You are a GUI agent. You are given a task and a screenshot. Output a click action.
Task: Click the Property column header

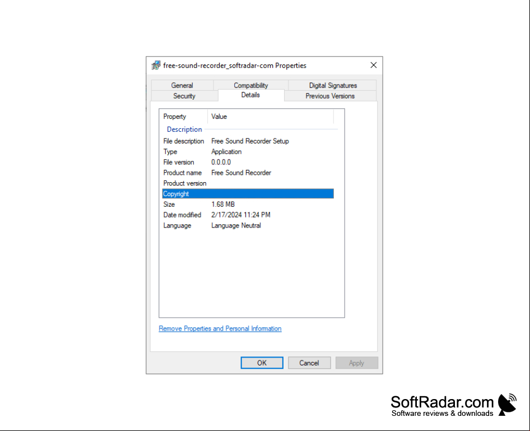coord(184,116)
